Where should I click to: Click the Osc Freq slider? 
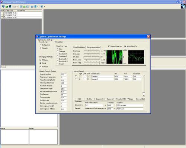tap(92, 51)
